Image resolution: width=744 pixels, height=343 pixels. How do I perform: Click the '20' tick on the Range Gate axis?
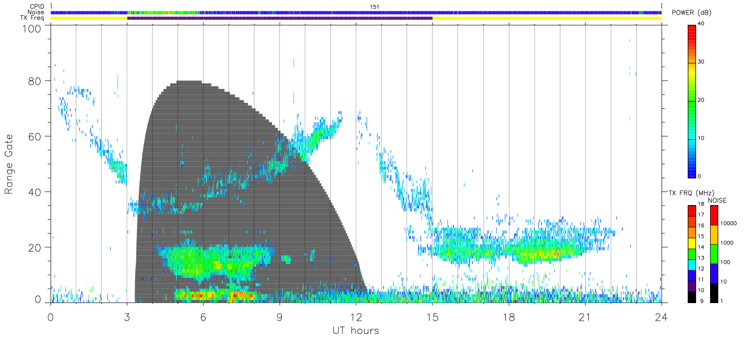click(35, 247)
